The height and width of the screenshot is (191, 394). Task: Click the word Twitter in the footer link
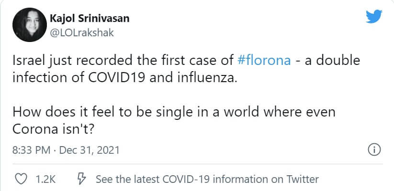pos(302,180)
